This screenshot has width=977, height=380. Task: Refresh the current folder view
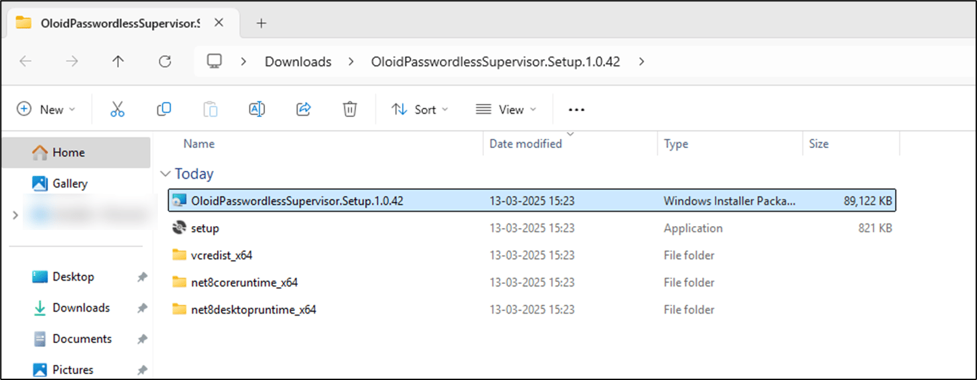pos(165,62)
